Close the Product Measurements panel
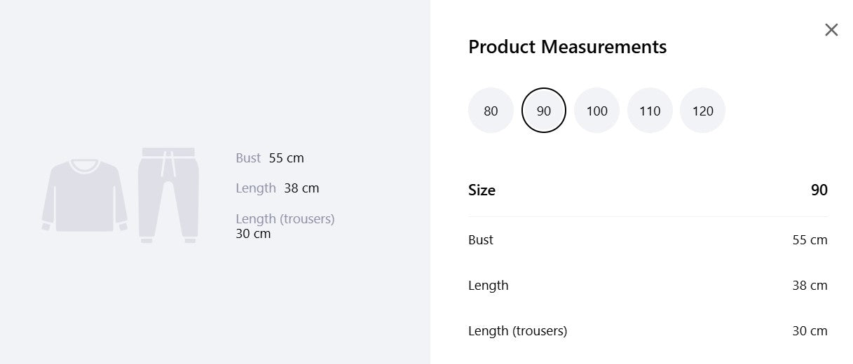This screenshot has height=364, width=853. coord(831,29)
